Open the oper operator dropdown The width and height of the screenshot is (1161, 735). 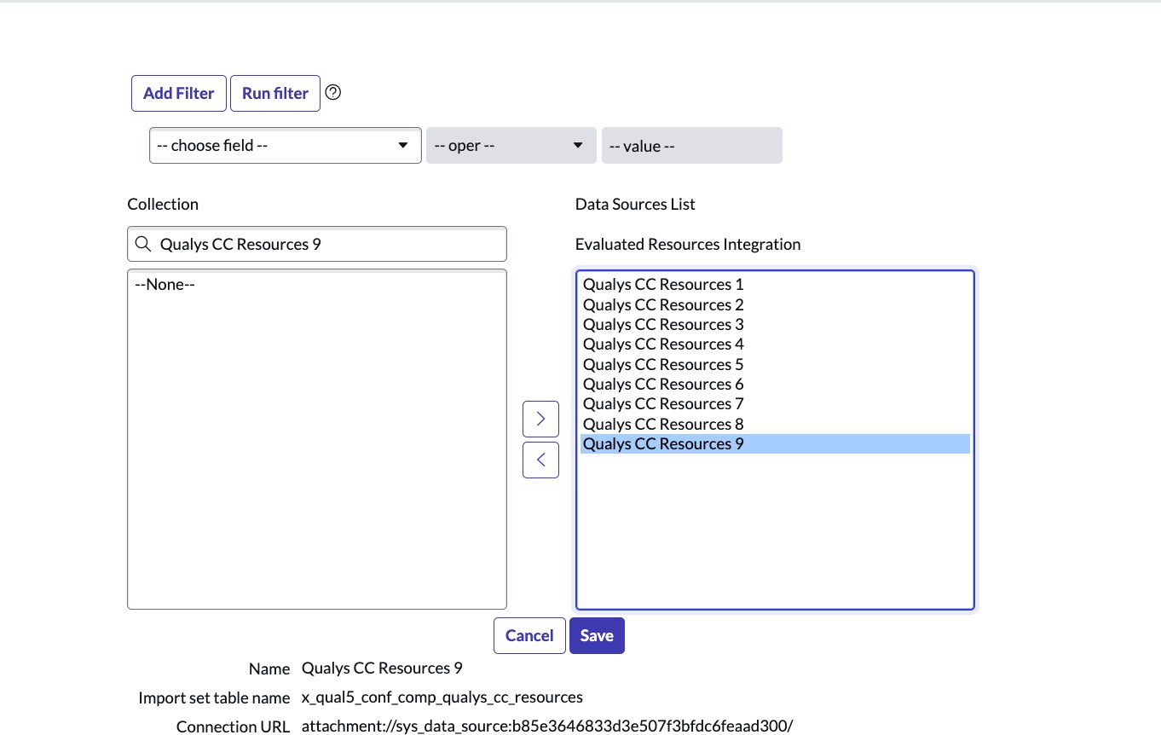pos(511,145)
